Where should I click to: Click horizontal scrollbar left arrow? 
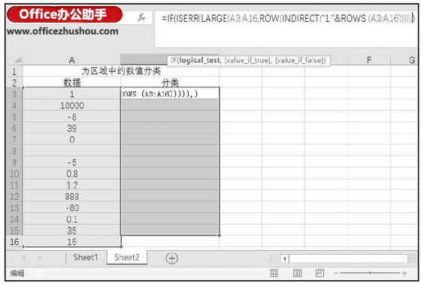[285, 258]
